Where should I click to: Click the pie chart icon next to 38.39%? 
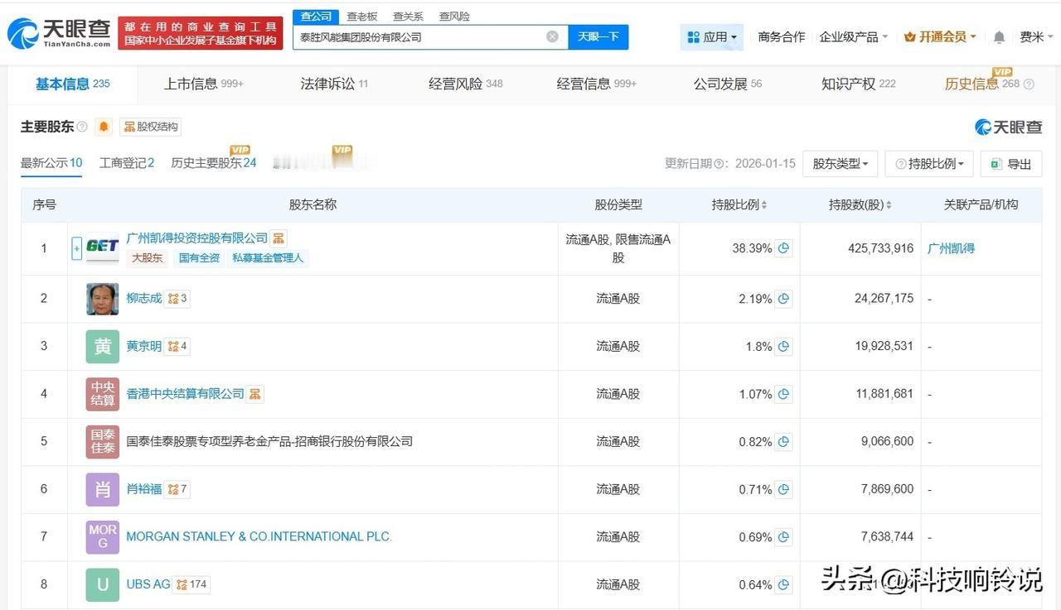click(783, 247)
